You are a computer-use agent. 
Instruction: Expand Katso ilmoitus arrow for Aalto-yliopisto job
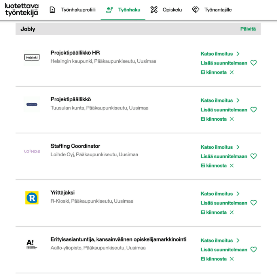point(238,241)
